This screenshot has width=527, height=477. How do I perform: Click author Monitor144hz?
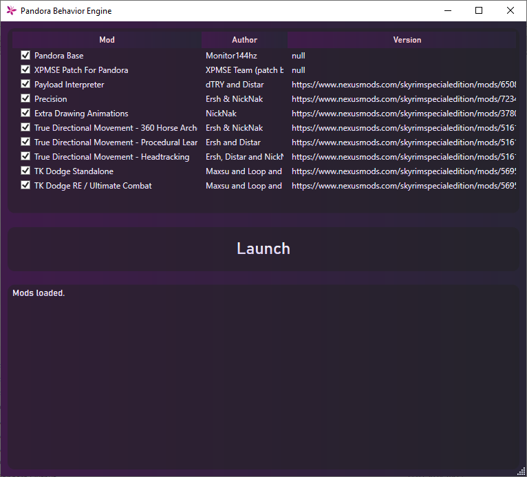(x=231, y=56)
